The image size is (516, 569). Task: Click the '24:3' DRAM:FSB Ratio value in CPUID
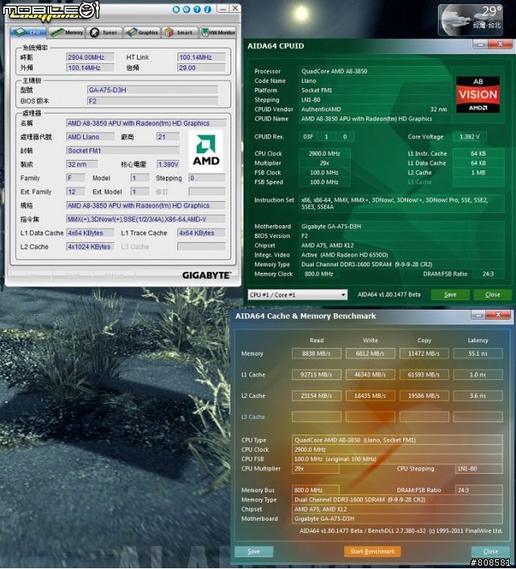click(488, 274)
